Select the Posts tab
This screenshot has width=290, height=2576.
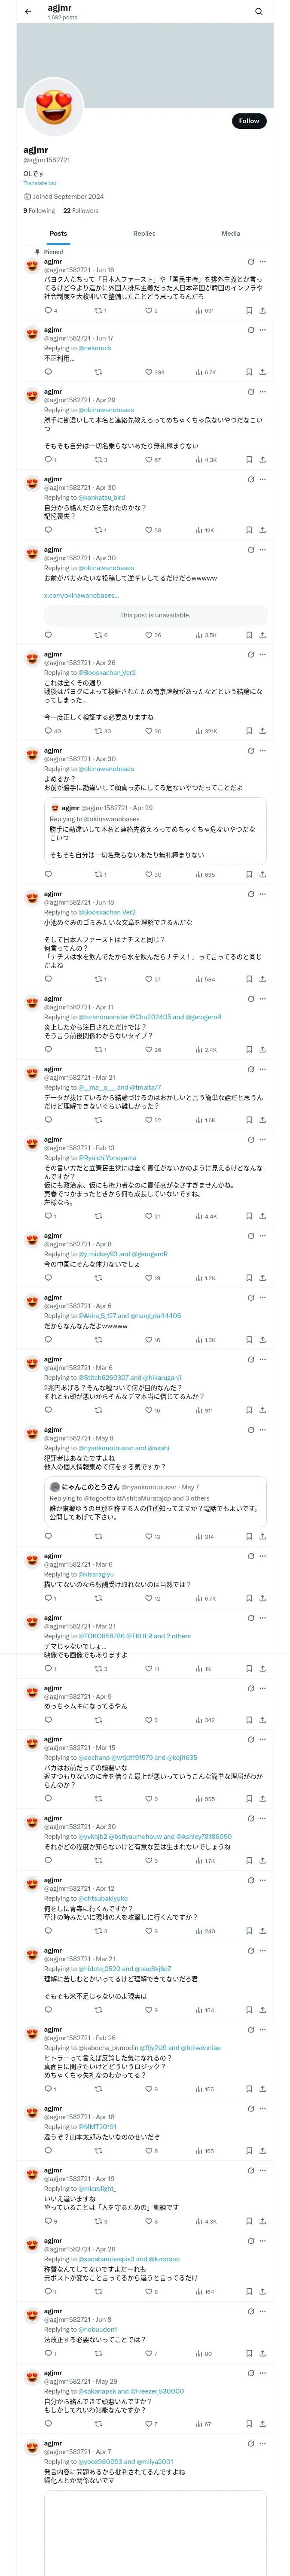[59, 233]
